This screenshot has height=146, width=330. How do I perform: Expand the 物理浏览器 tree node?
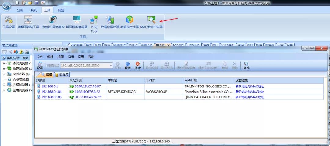tap(4, 69)
